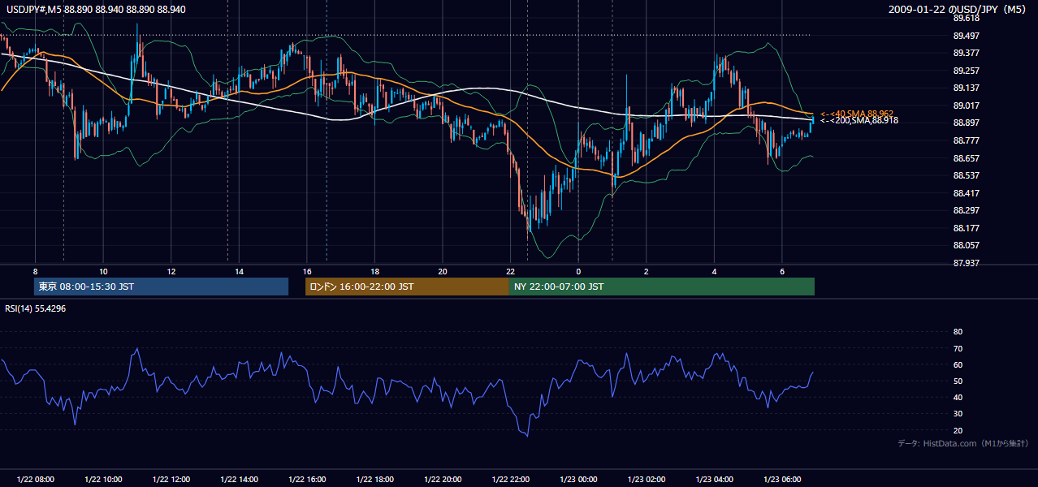Viewport: 1038px width, 487px height.
Task: Click the RSI(14) 55.4296 indicator label
Action: tap(36, 308)
